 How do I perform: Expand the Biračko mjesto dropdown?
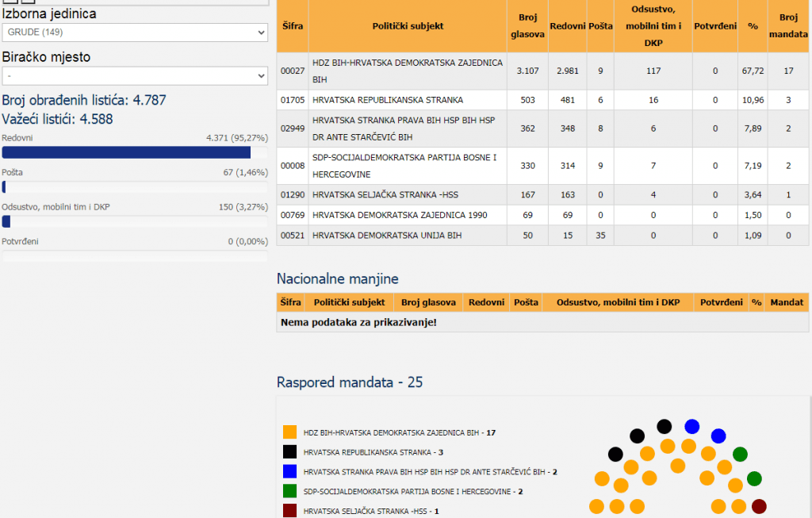tap(134, 76)
